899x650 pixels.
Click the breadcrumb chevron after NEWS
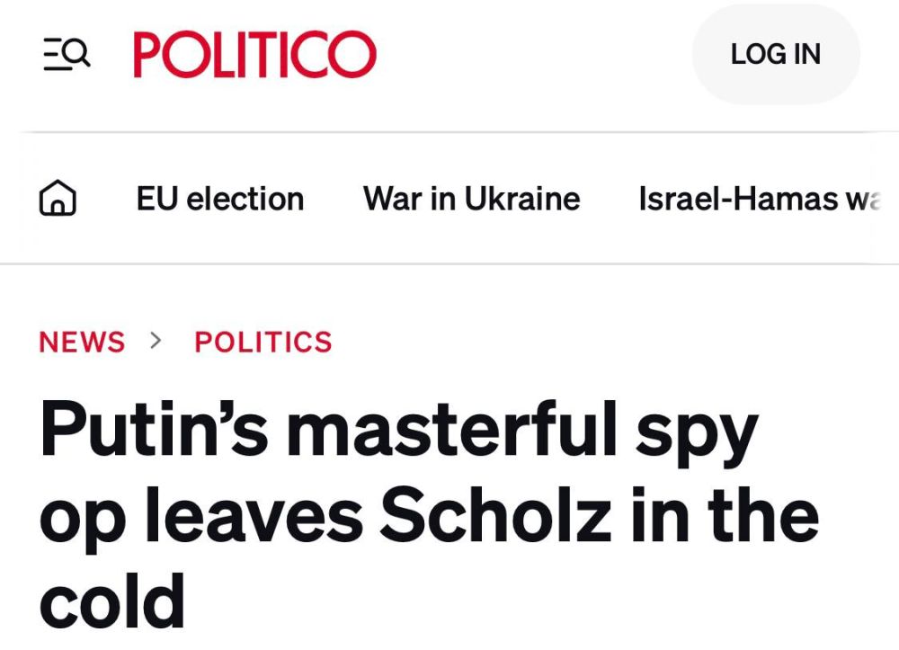tap(157, 341)
